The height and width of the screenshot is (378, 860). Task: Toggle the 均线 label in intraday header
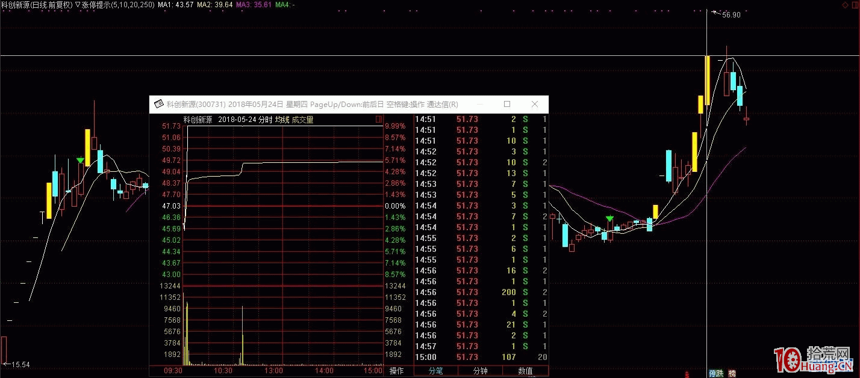(282, 120)
